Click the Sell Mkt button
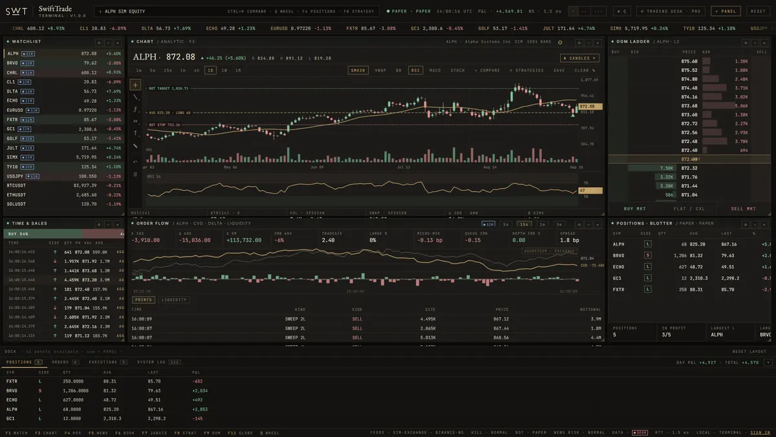 click(742, 208)
